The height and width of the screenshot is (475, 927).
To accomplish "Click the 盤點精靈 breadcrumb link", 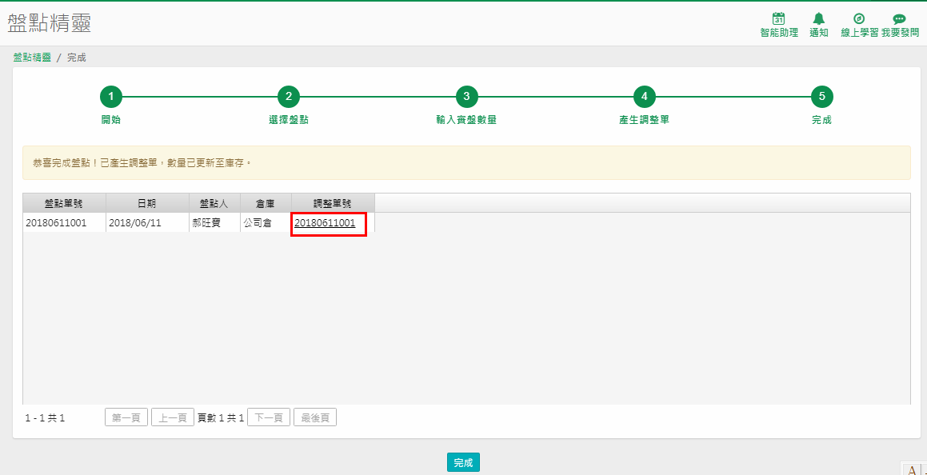I will 32,58.
